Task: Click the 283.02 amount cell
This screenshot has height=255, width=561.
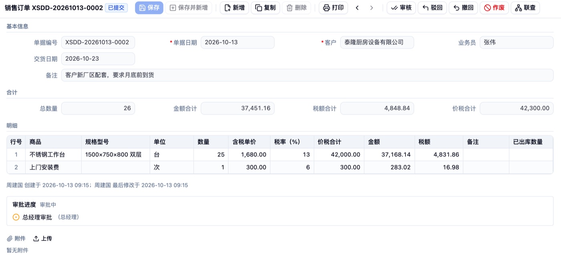Action: pyautogui.click(x=389, y=167)
